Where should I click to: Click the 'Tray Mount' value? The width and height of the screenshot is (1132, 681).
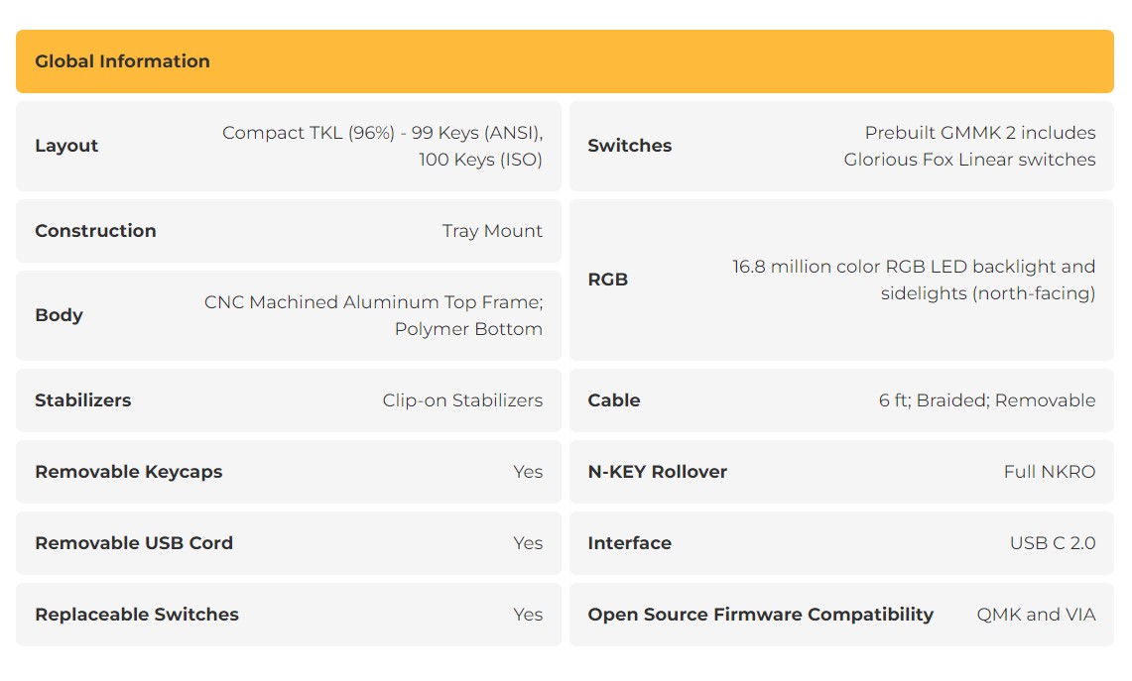[492, 231]
